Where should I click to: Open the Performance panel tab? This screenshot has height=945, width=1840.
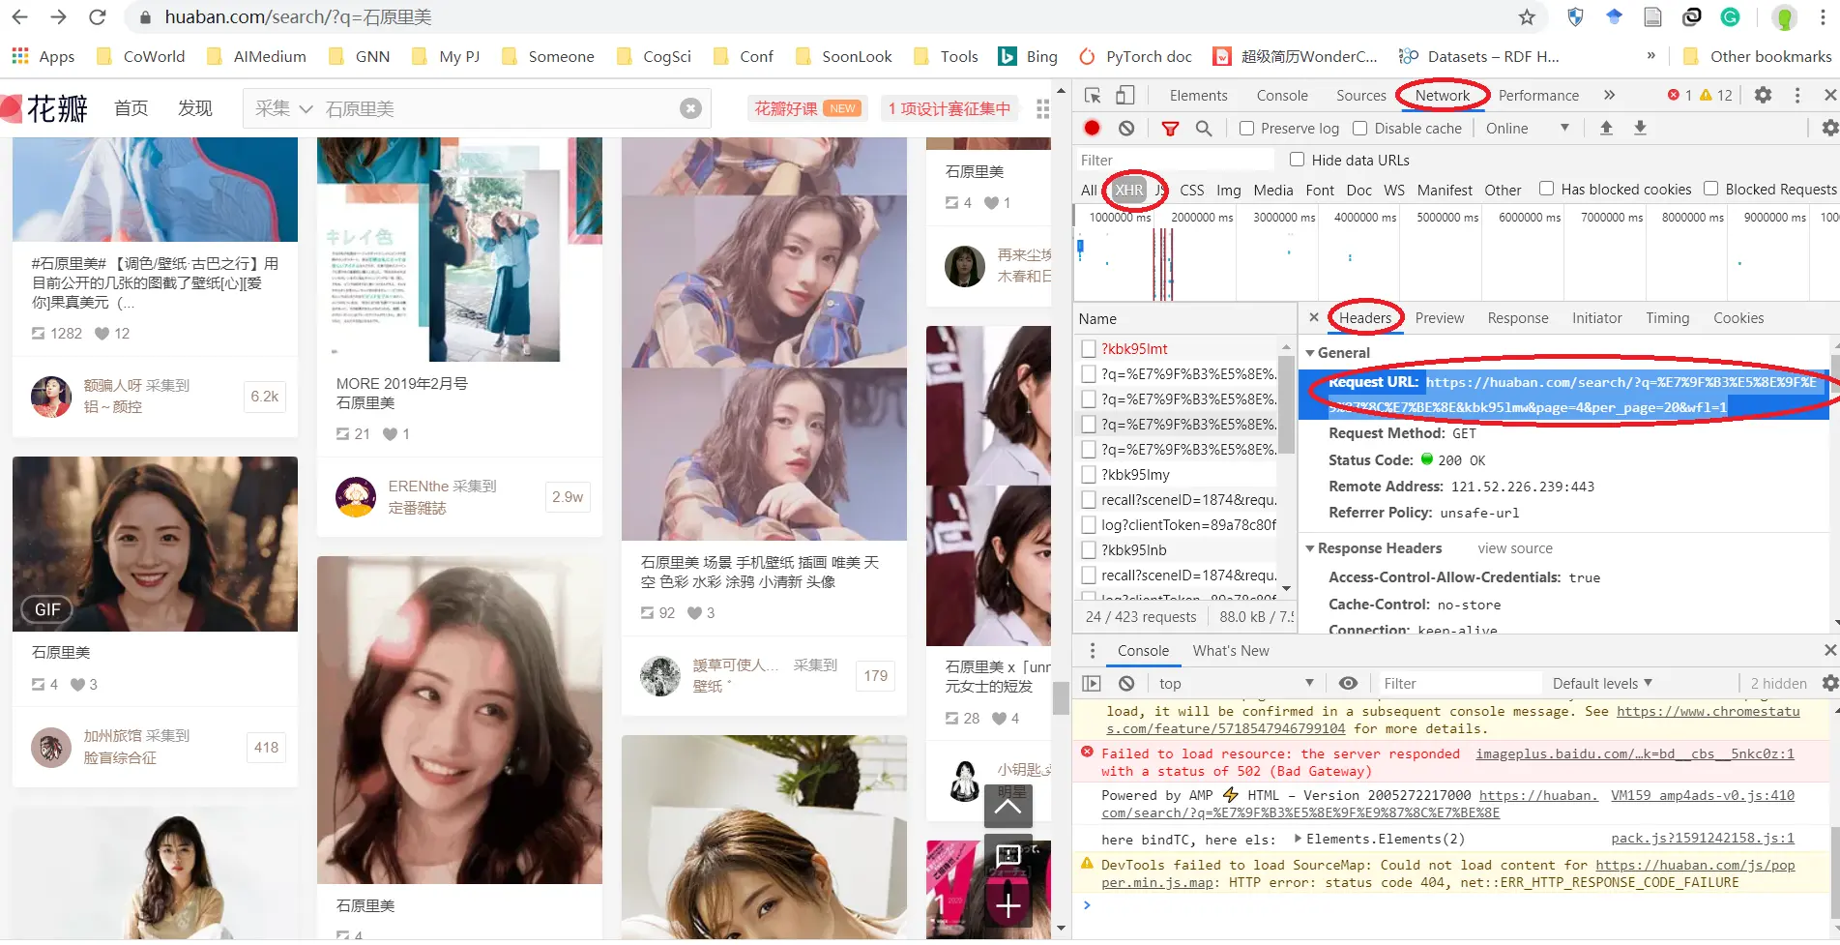[x=1538, y=95]
